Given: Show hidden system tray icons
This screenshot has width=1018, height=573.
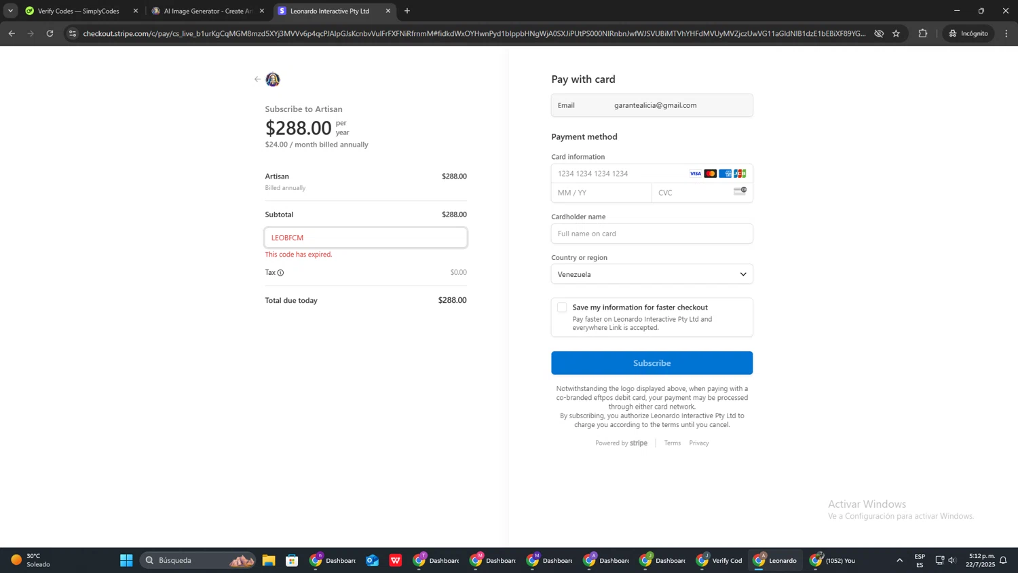Looking at the screenshot, I should 900,560.
